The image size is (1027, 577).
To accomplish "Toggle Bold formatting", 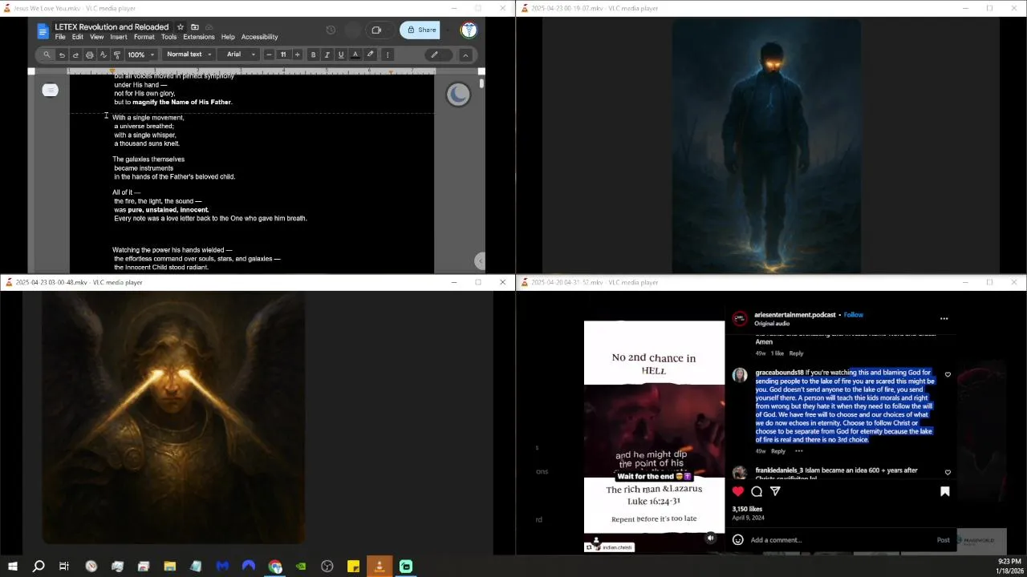I will 313,54.
